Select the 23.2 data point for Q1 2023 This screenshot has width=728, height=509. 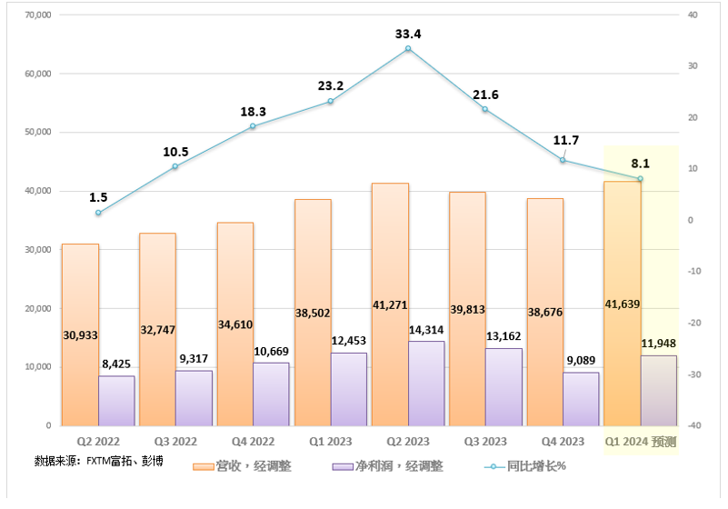coord(330,101)
